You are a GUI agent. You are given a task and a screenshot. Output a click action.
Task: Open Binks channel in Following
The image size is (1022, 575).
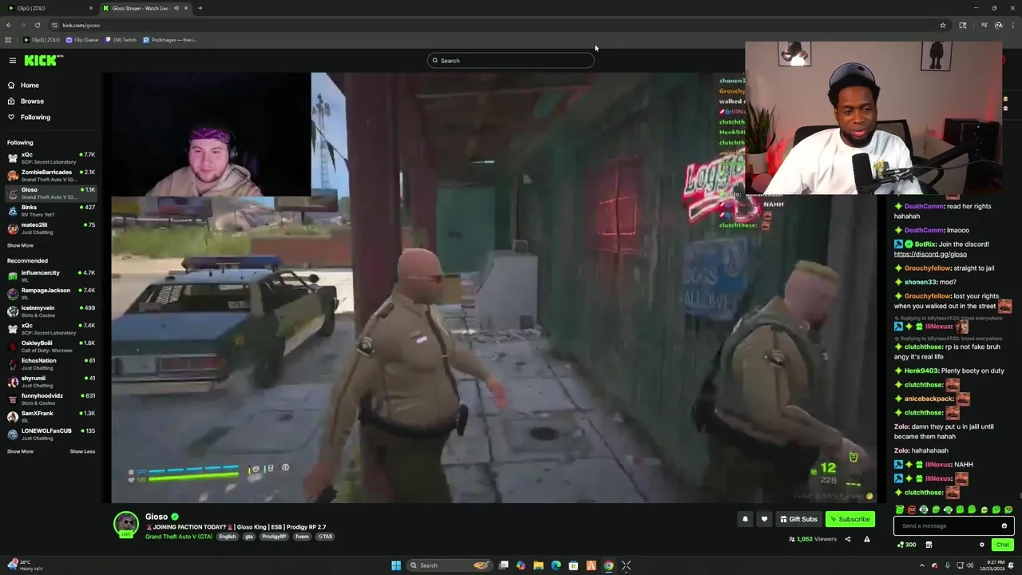click(x=51, y=211)
